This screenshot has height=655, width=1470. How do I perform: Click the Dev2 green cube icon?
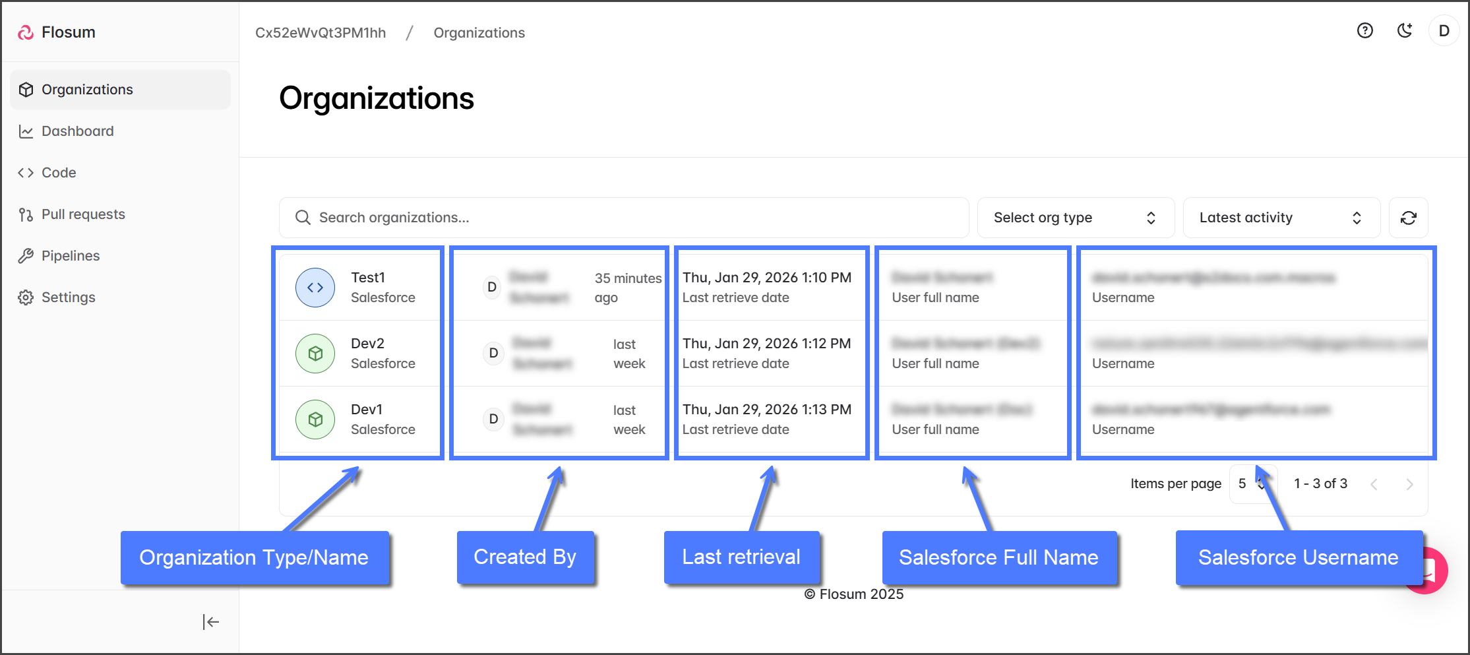click(315, 354)
